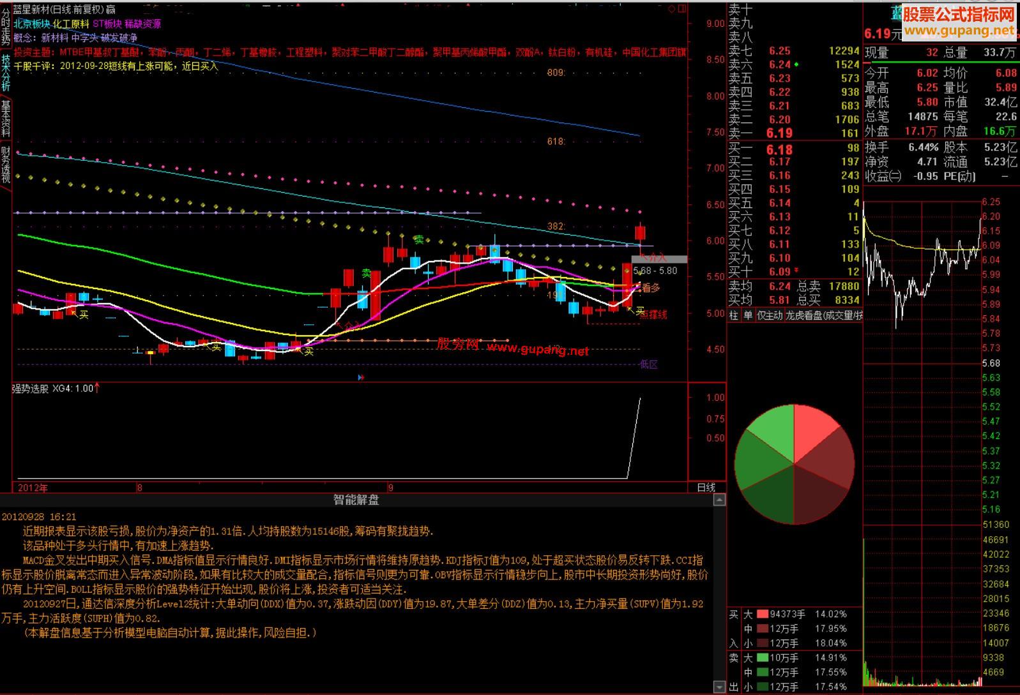Click the 卖一 row with price 6.19
Image resolution: width=1020 pixels, height=695 pixels.
coord(795,133)
